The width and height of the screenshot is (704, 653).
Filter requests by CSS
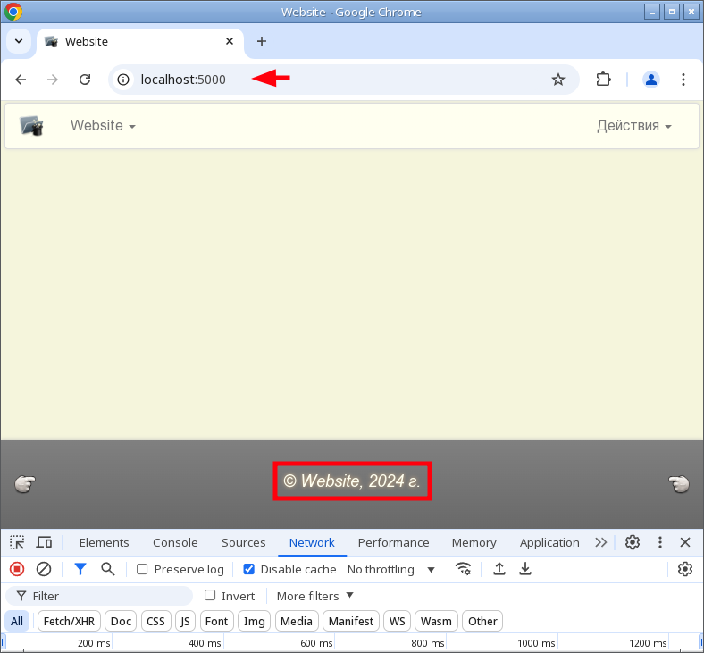(155, 621)
